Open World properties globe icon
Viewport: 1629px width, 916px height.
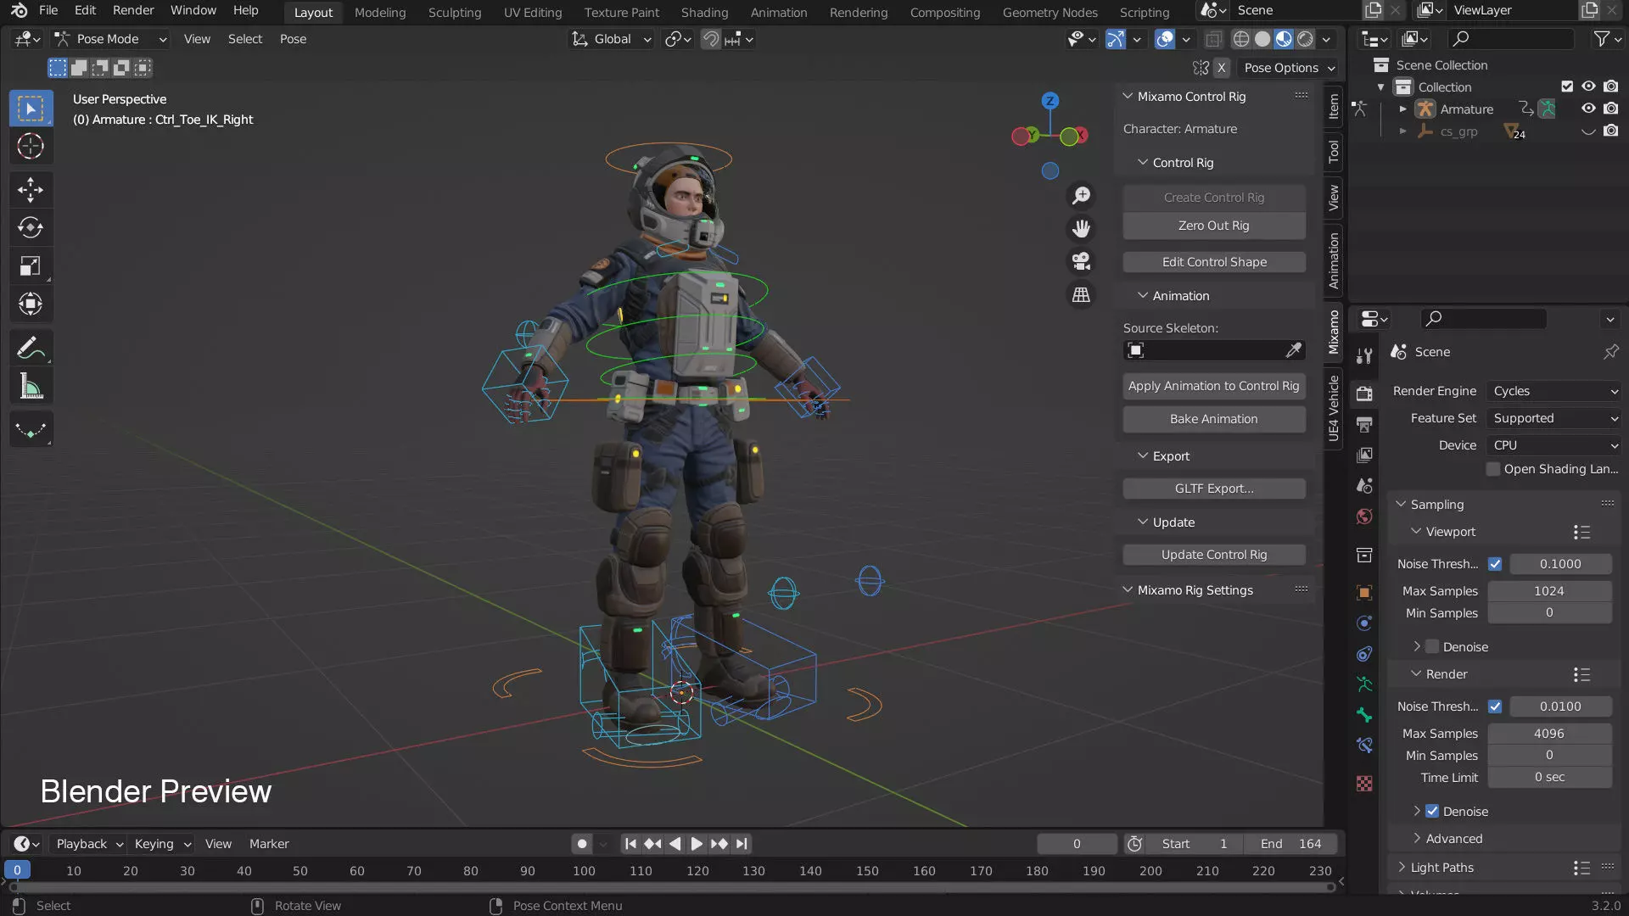point(1364,517)
